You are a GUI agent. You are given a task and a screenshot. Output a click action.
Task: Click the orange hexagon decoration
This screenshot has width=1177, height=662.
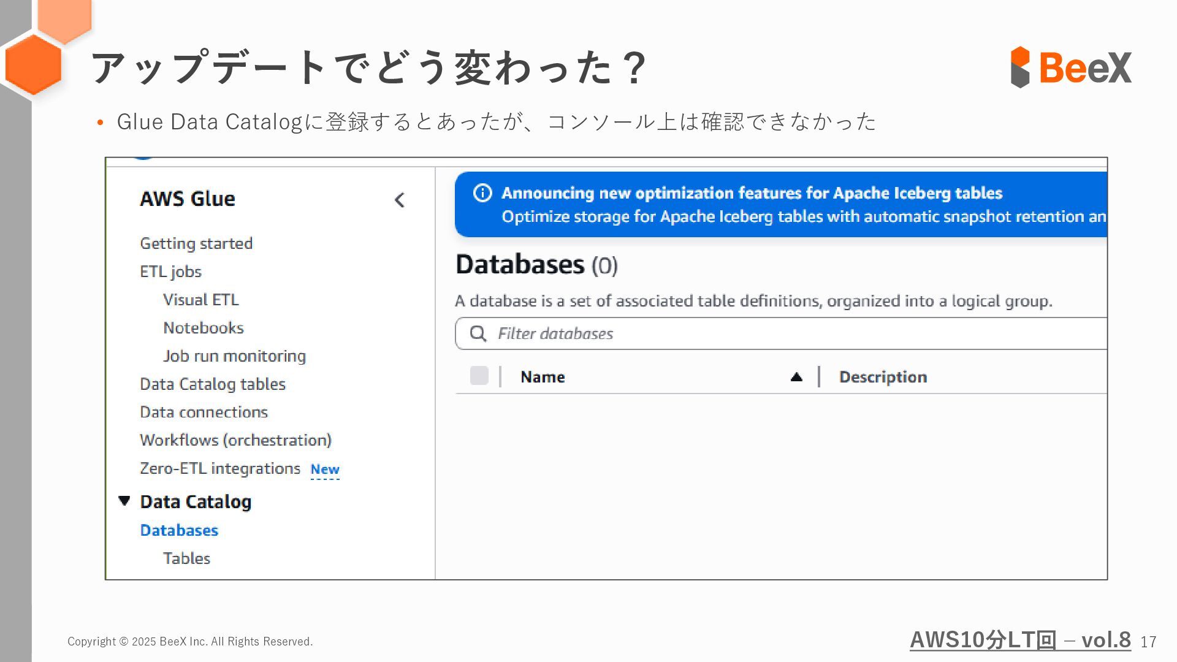click(x=33, y=65)
